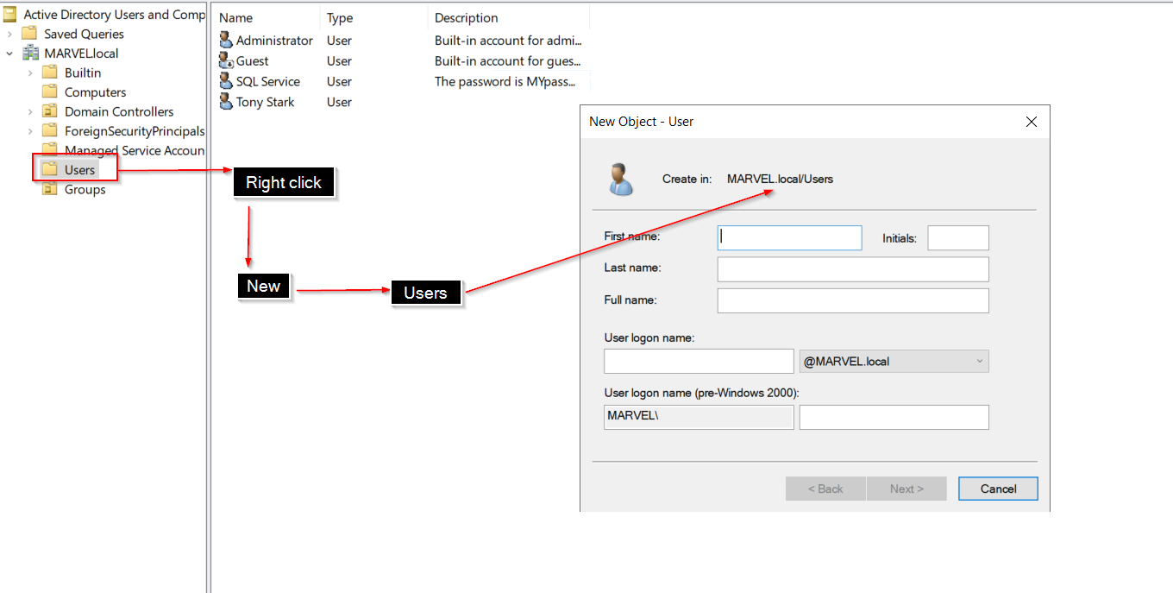Expand the Builtin tree node
The image size is (1173, 593).
[30, 73]
